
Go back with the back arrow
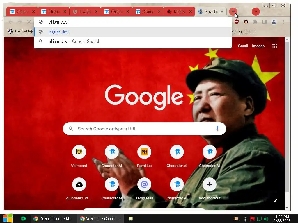pos(11,22)
